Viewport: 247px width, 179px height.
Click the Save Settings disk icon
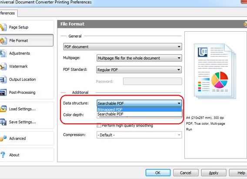tap(3, 122)
